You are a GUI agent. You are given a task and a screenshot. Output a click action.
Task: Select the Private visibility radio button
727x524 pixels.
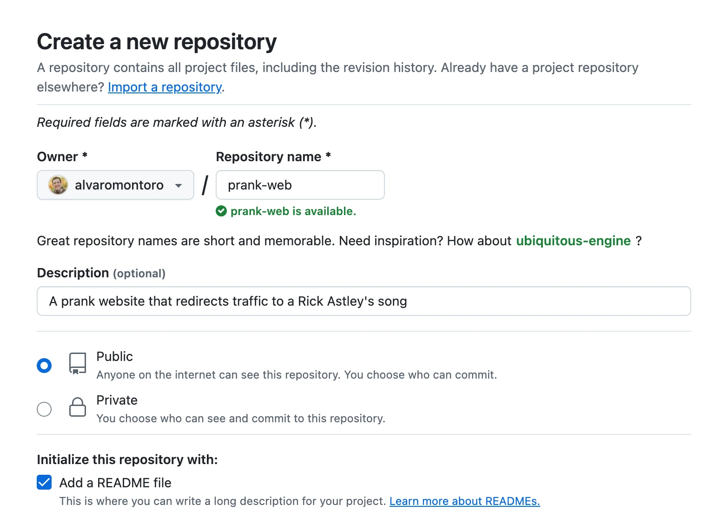click(44, 409)
